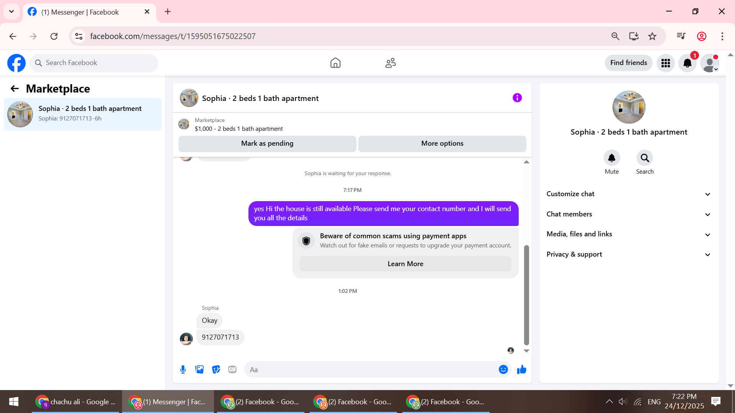Open Facebook notifications bell
The height and width of the screenshot is (413, 735).
point(688,63)
